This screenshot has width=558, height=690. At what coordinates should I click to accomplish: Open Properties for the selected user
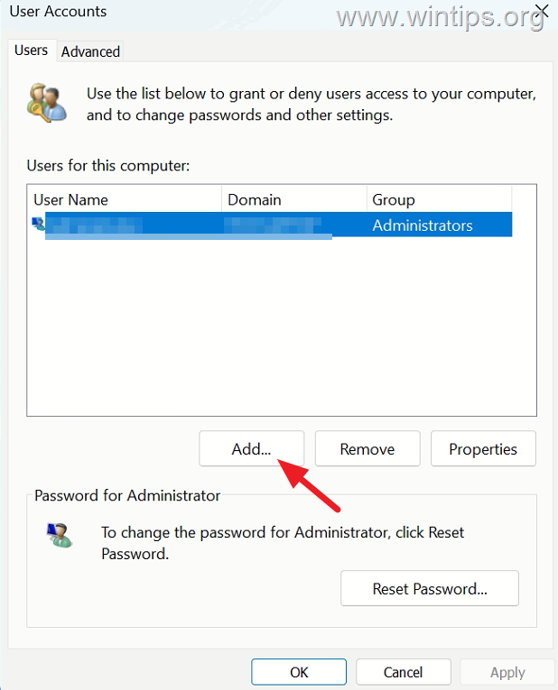pos(483,448)
